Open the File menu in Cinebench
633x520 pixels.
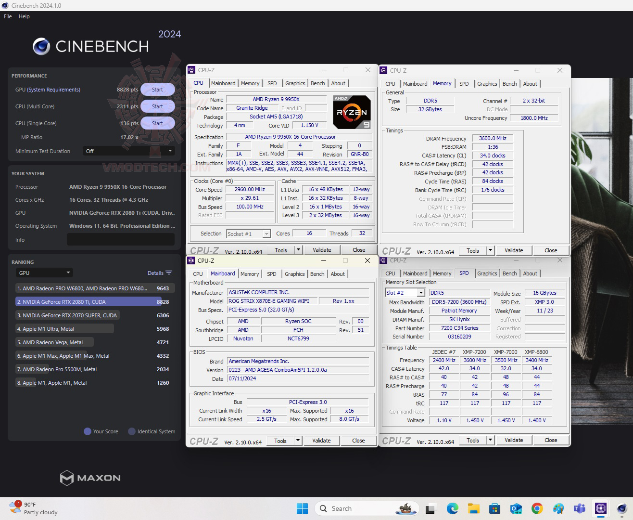[7, 16]
